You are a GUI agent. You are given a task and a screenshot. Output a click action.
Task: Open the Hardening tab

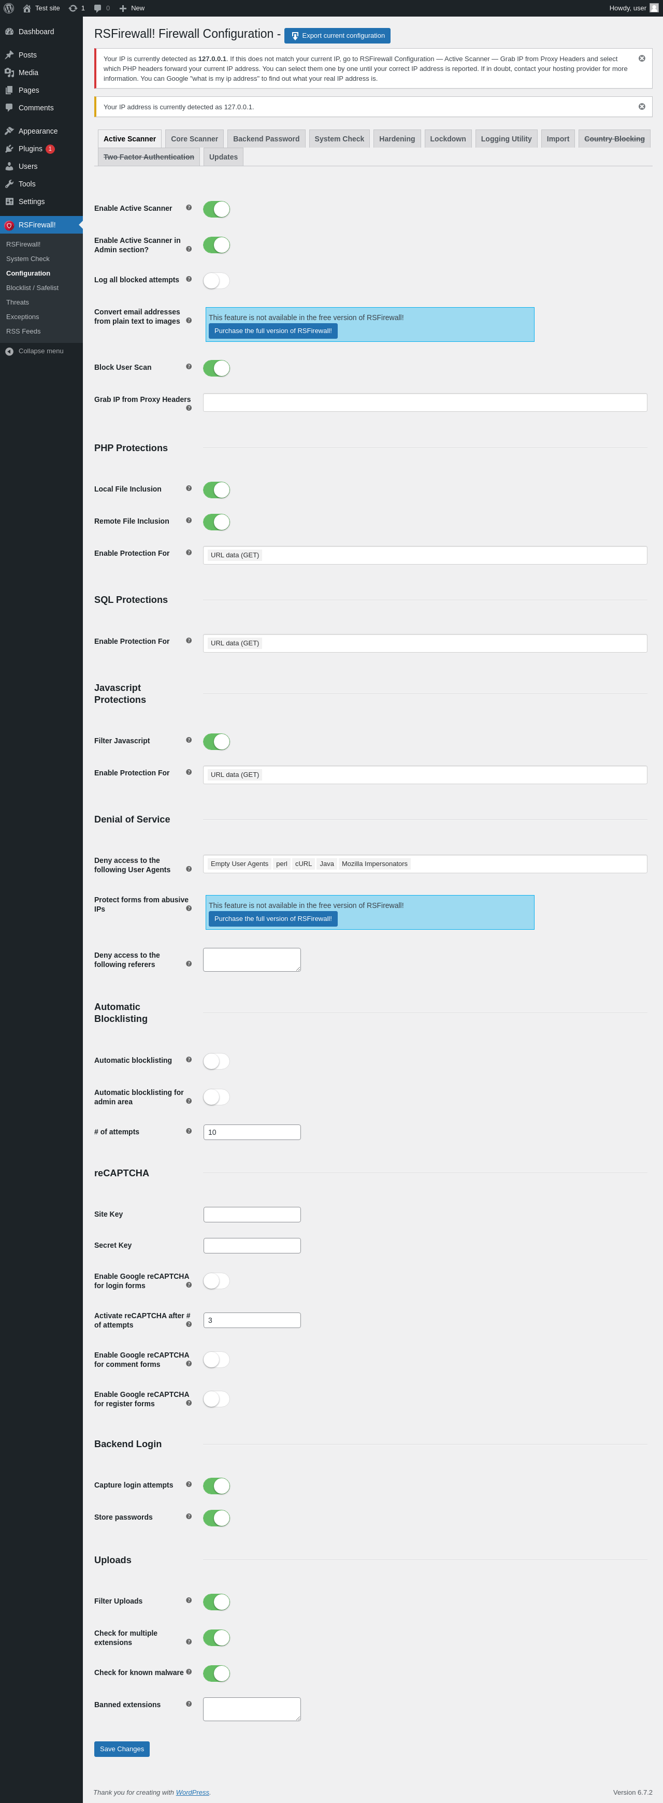click(x=397, y=139)
